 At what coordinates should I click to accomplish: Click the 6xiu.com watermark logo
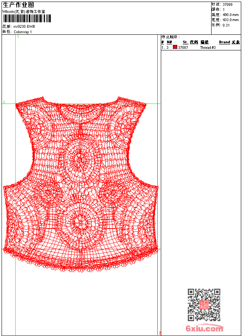tap(204, 329)
